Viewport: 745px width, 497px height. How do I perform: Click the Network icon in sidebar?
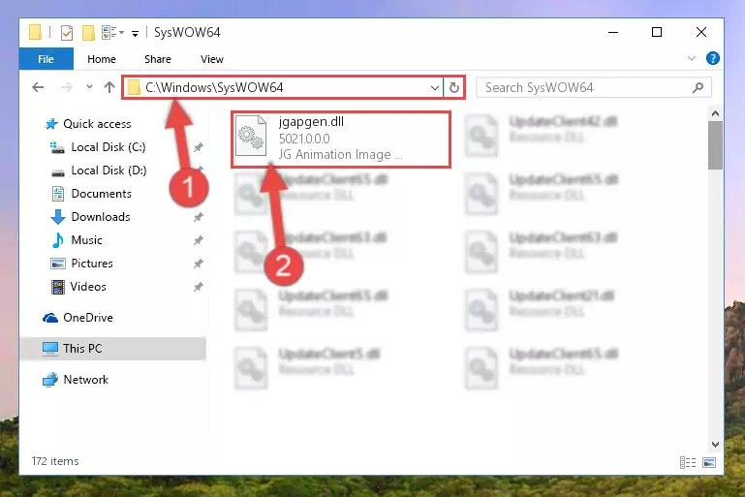[x=50, y=380]
